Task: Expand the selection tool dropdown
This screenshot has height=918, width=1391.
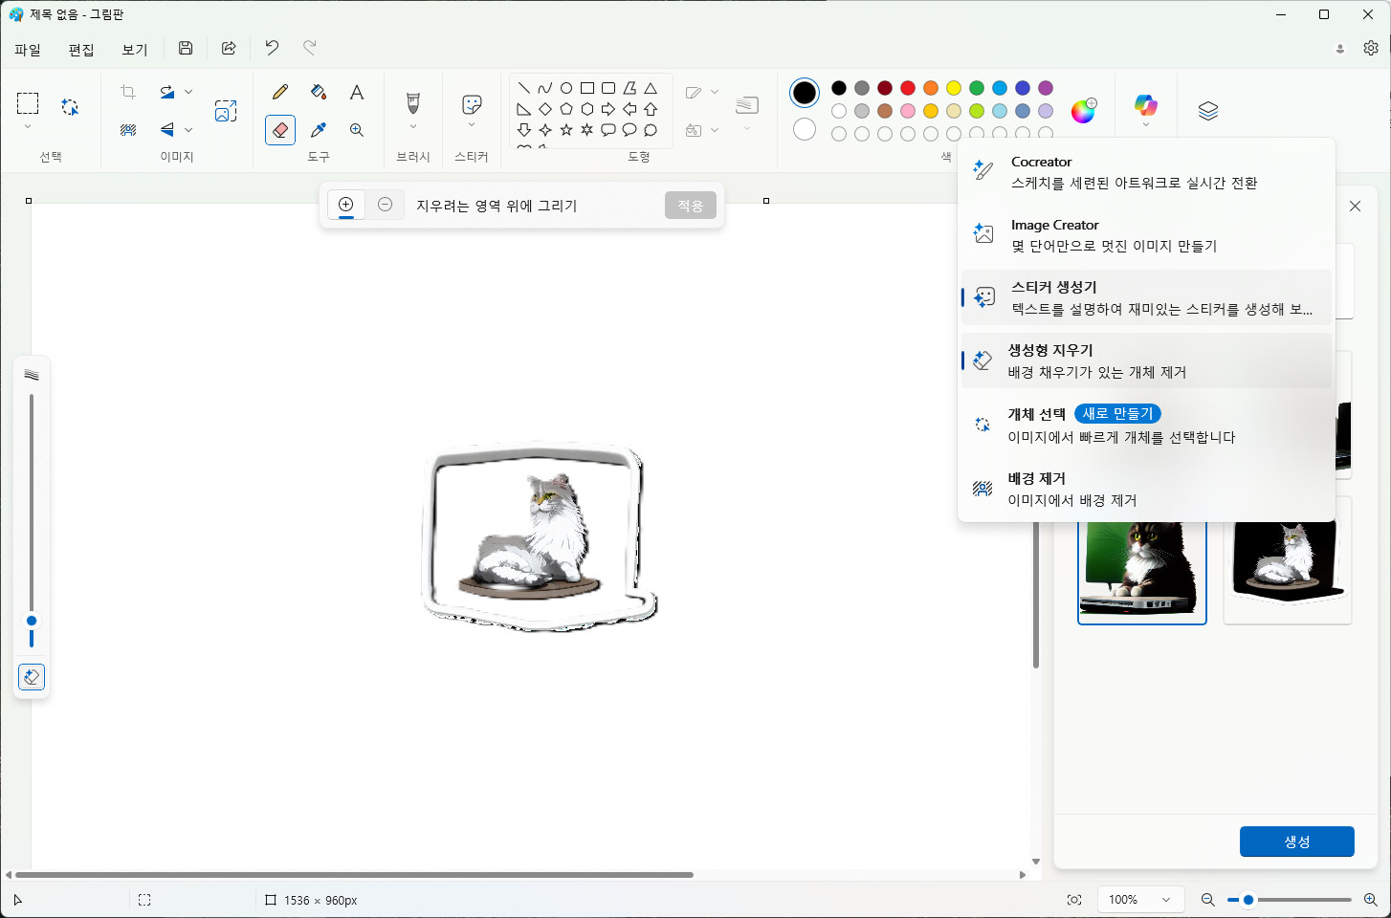Action: 28,127
